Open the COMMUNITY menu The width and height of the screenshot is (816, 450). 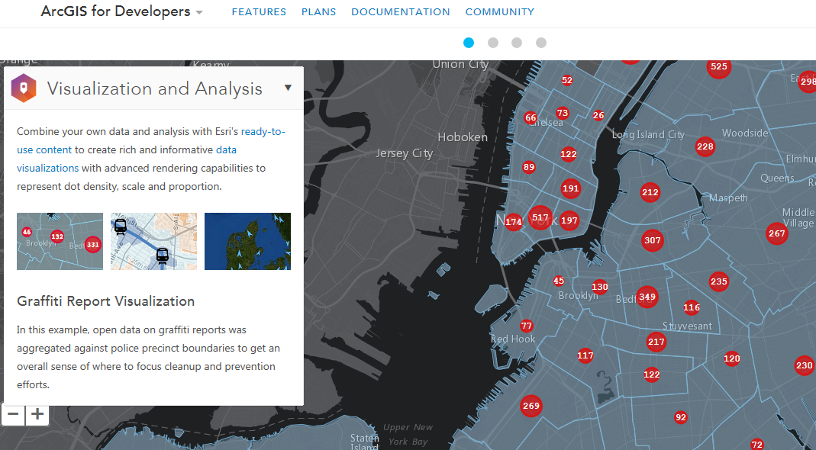coord(499,12)
